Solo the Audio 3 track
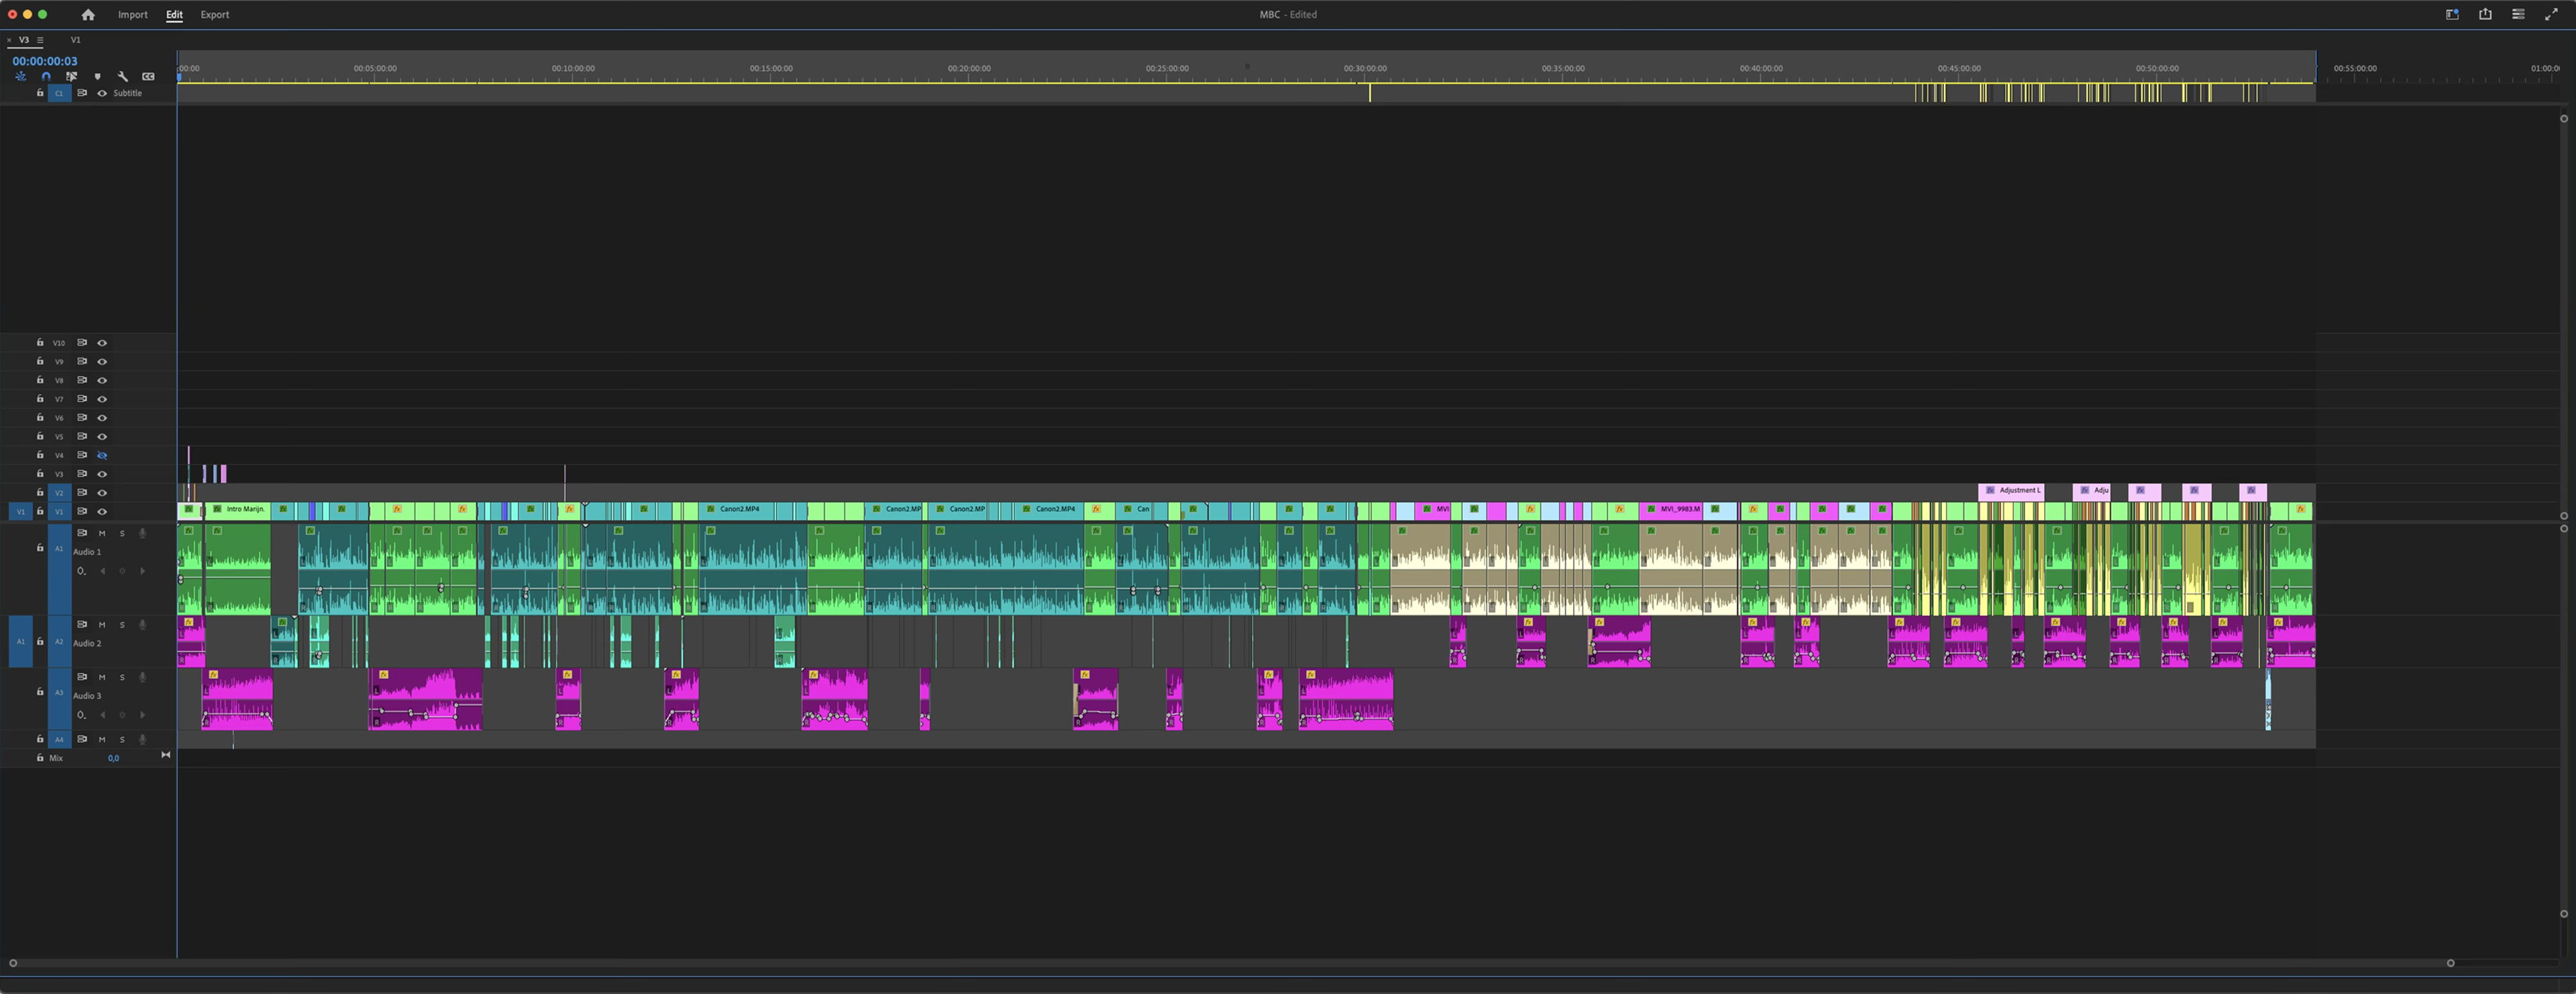 click(x=122, y=677)
